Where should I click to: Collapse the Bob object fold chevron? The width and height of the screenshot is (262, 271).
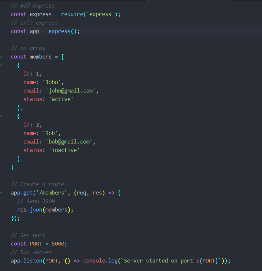point(1,116)
